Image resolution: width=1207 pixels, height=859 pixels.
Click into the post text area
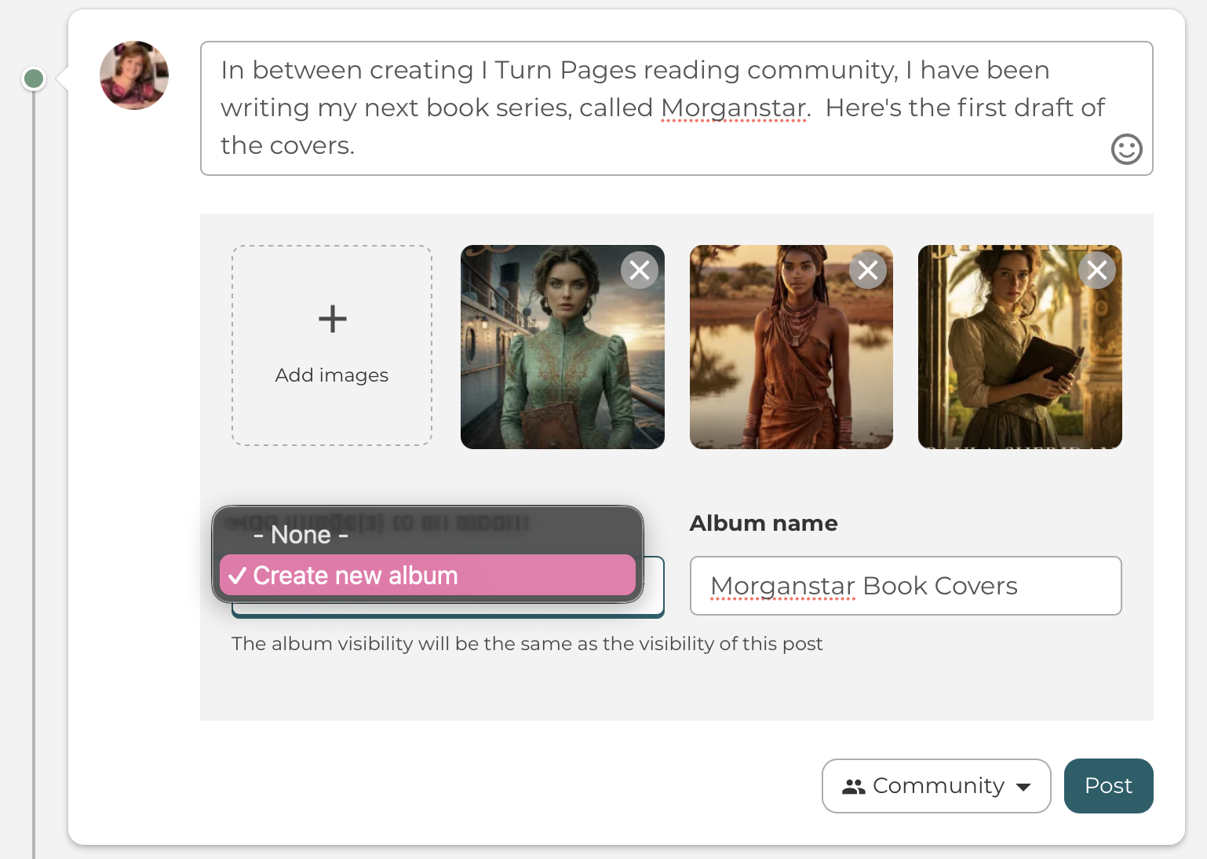pos(676,108)
